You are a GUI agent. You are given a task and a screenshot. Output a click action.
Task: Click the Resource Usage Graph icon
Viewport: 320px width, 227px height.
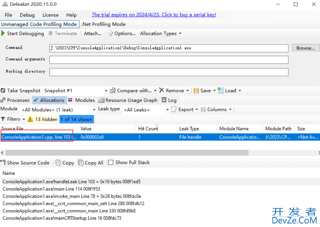101,100
